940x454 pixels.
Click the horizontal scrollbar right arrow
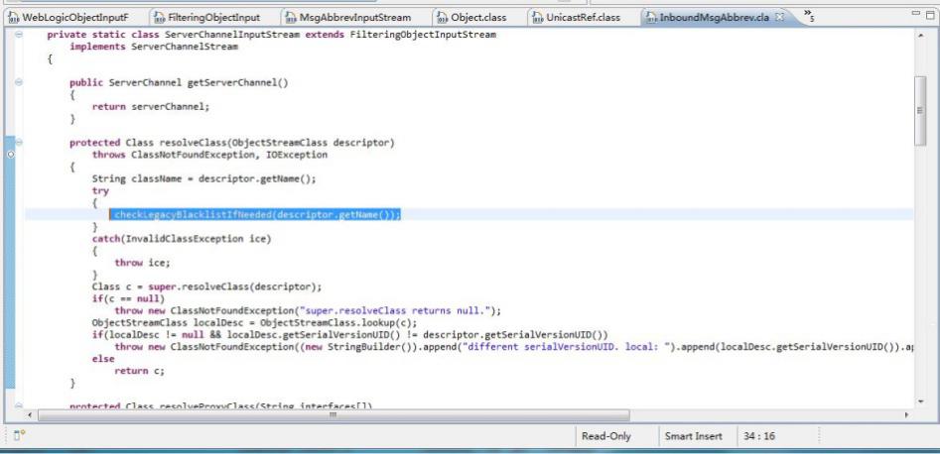pyautogui.click(x=905, y=413)
